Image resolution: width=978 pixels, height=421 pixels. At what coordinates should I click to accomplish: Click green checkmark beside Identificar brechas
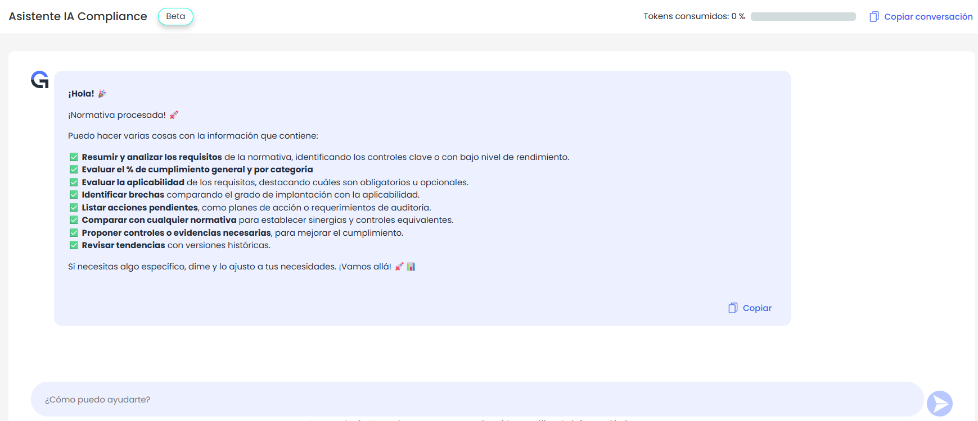click(x=74, y=195)
